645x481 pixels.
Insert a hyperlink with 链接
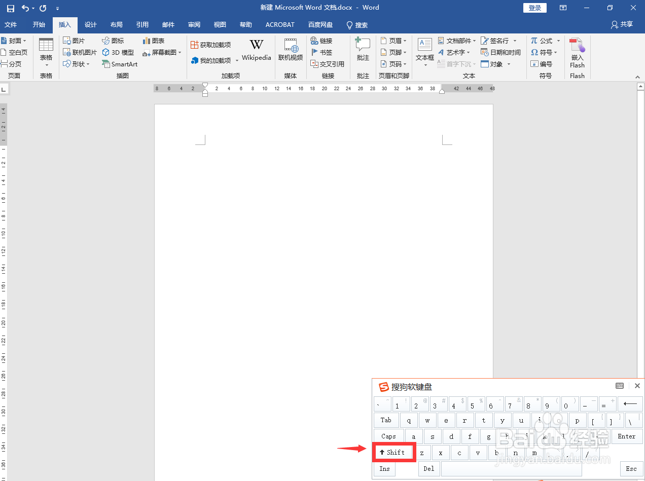tap(321, 41)
